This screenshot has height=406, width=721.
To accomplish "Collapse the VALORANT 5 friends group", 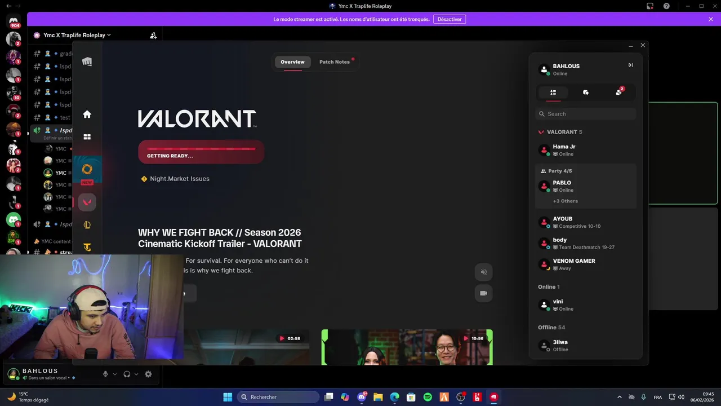I will [x=560, y=132].
